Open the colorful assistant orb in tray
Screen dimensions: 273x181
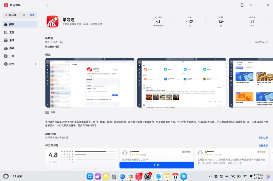(268, 176)
